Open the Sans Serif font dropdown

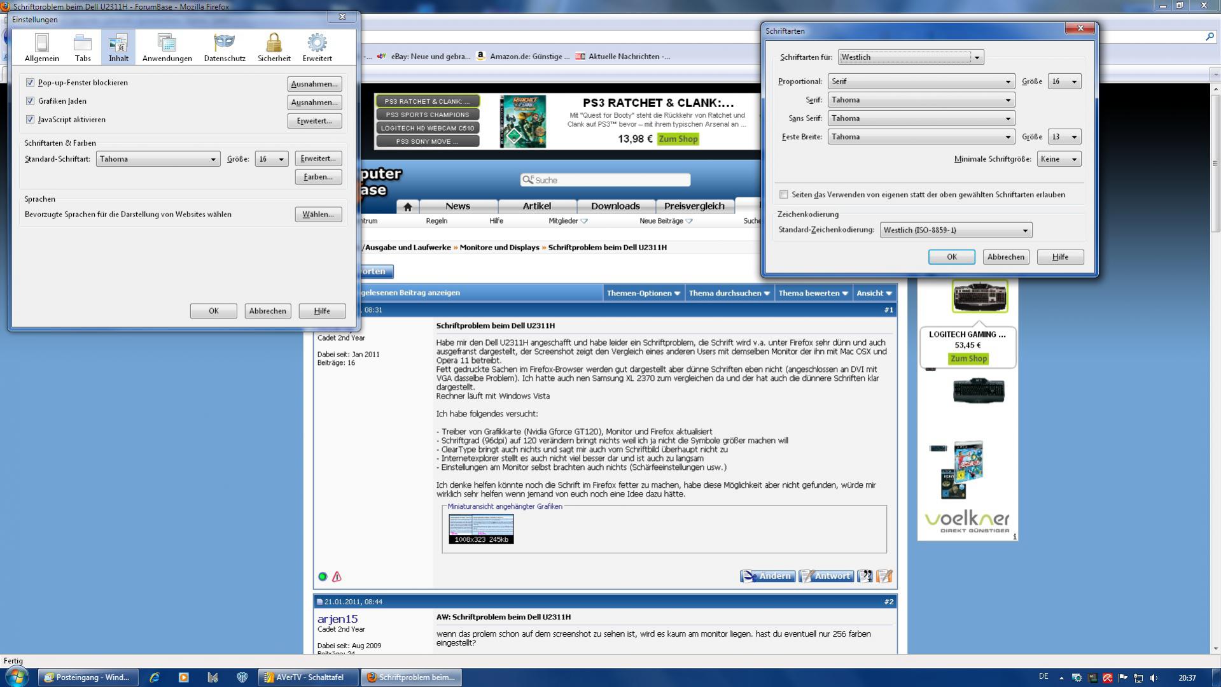tap(921, 118)
